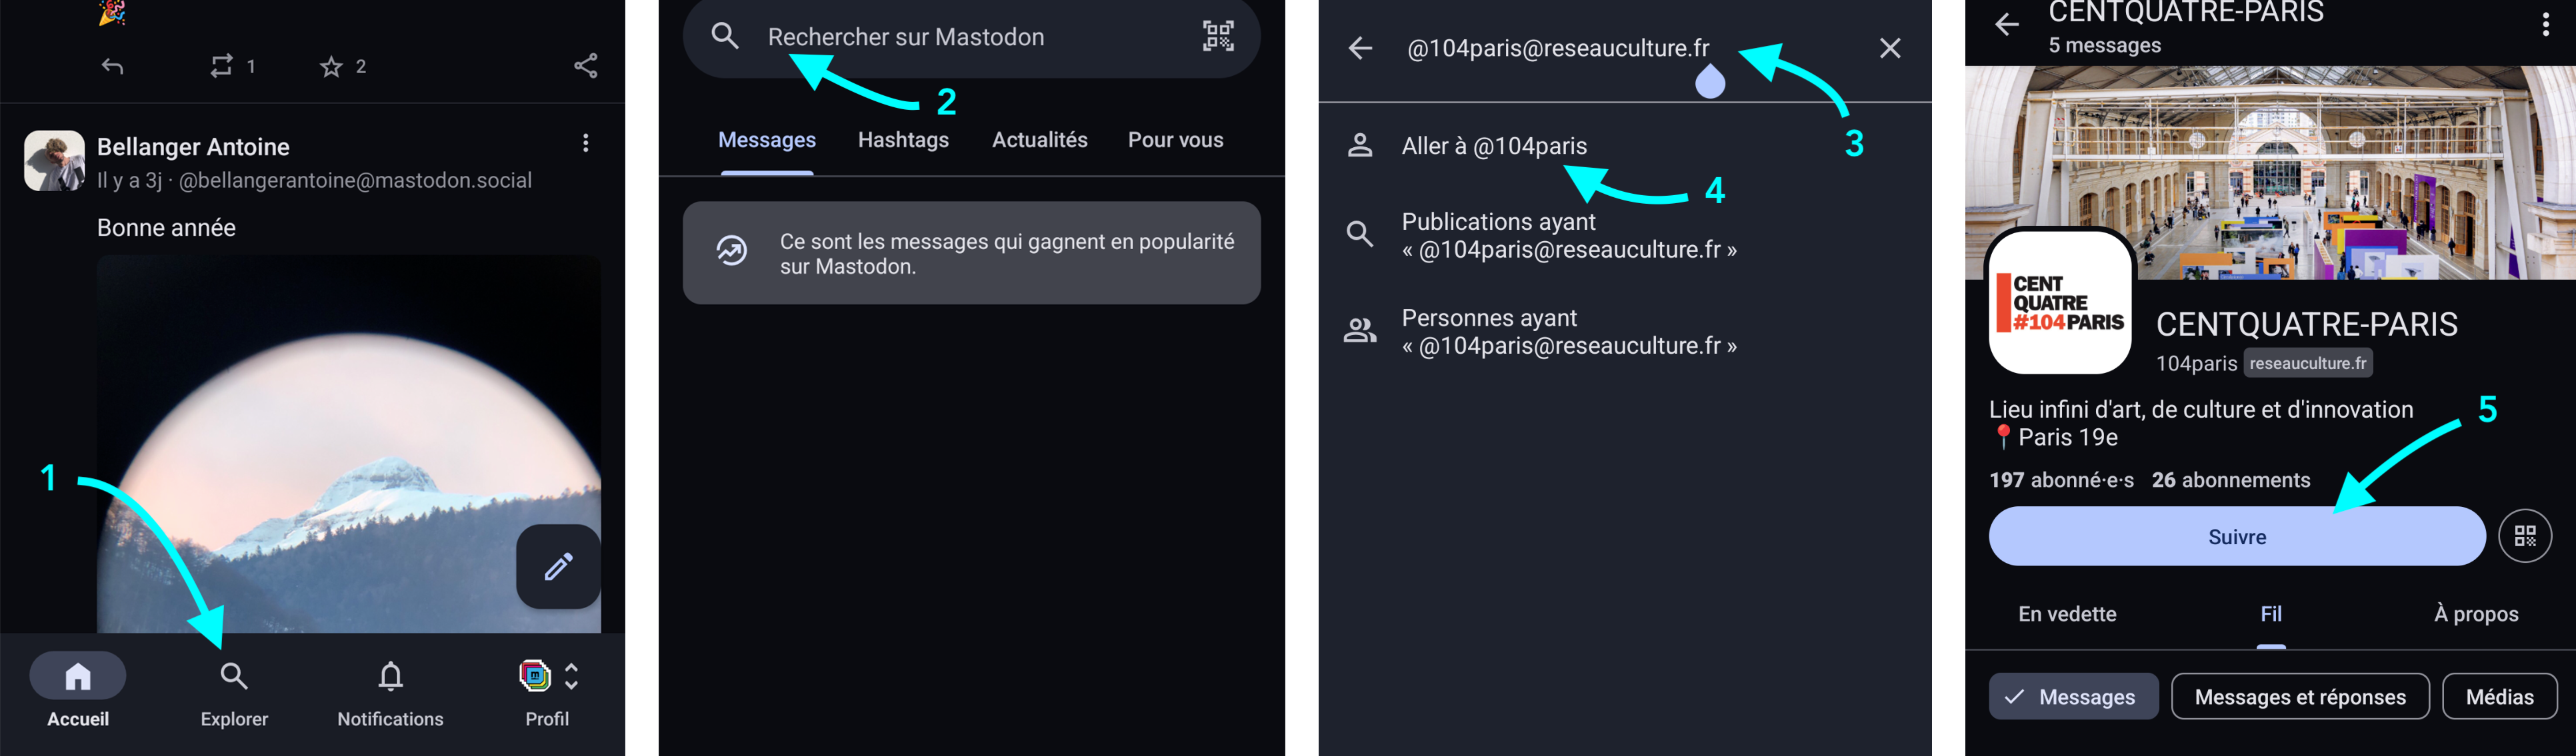Reply to the post with the reply arrow
Viewport: 2576px width, 756px height.
[x=113, y=66]
